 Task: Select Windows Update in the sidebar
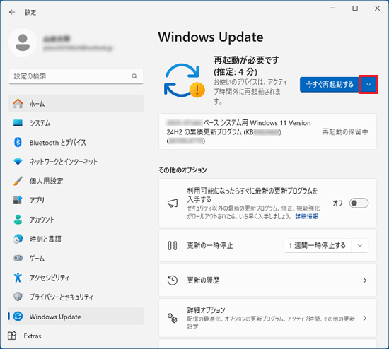click(76, 317)
